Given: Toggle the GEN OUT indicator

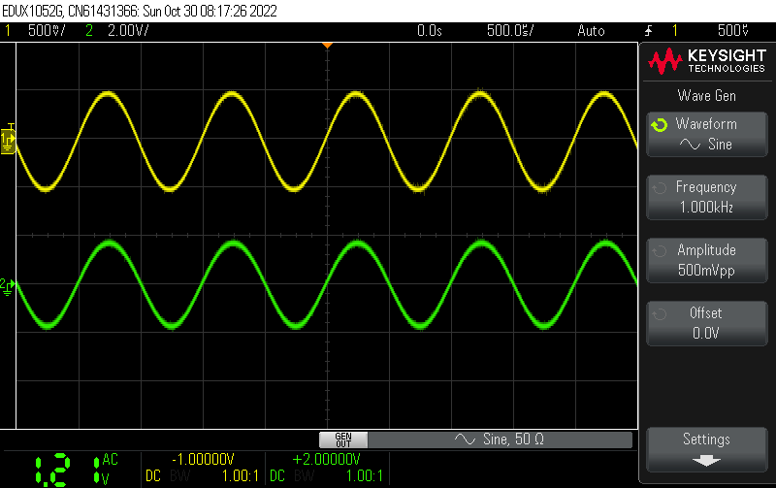Looking at the screenshot, I should pos(343,439).
